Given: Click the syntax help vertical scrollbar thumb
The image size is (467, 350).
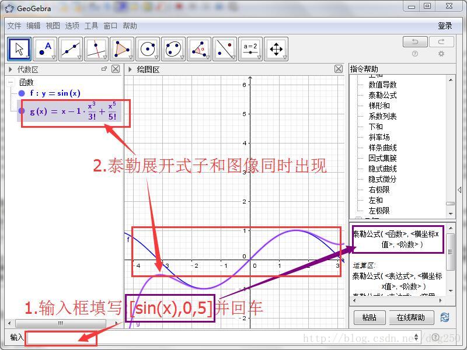Looking at the screenshot, I should 451,252.
